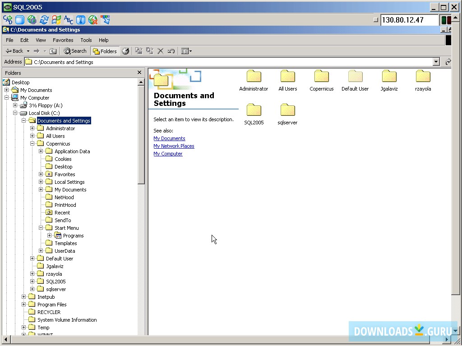Image resolution: width=462 pixels, height=346 pixels.
Task: Click the Delete X toolbar icon
Action: click(x=160, y=51)
